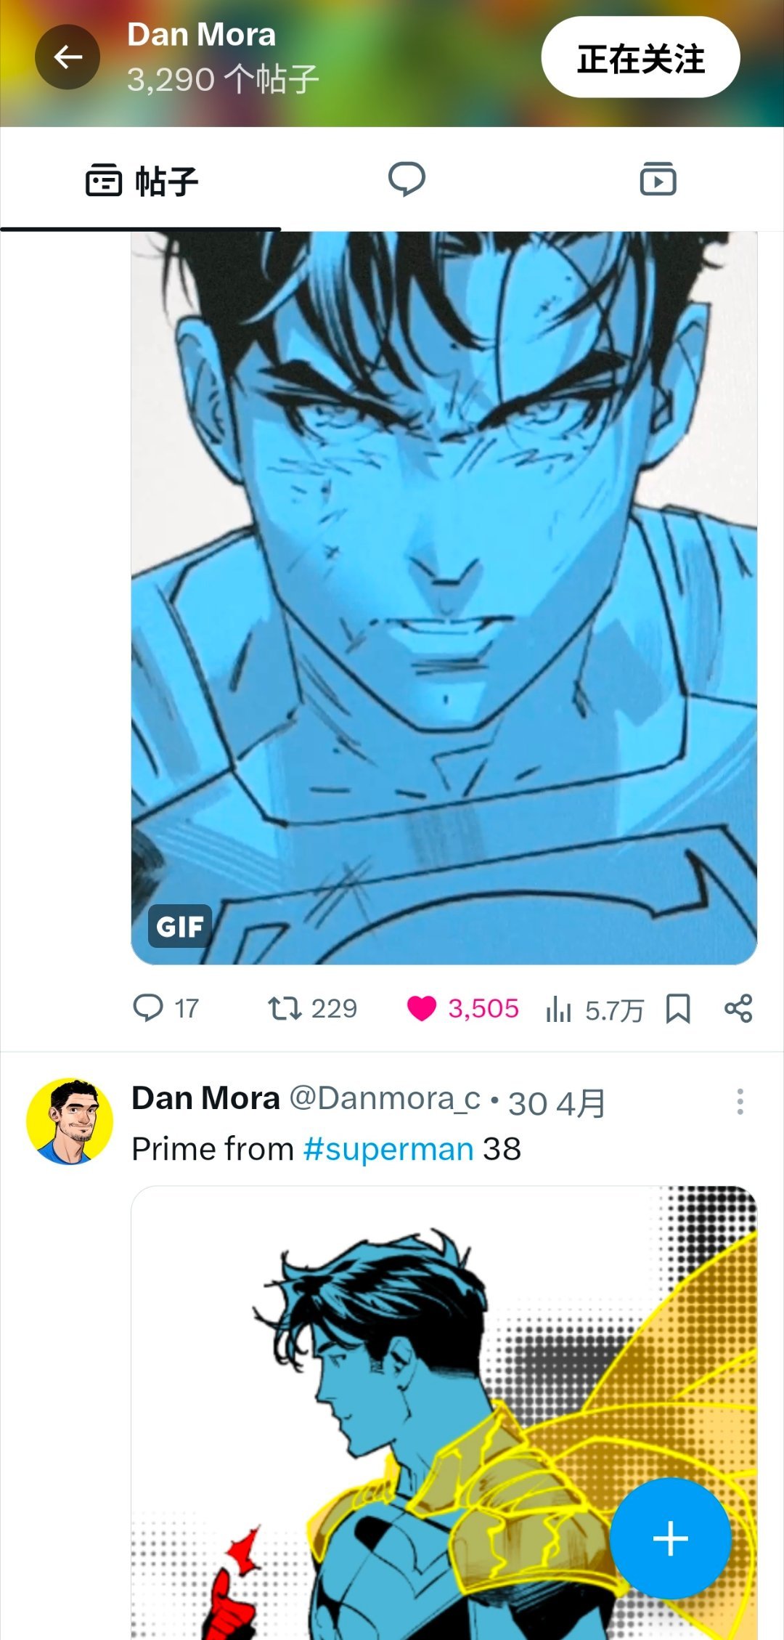View analytics showing 5.7万 views
The height and width of the screenshot is (1640, 784).
(595, 1010)
